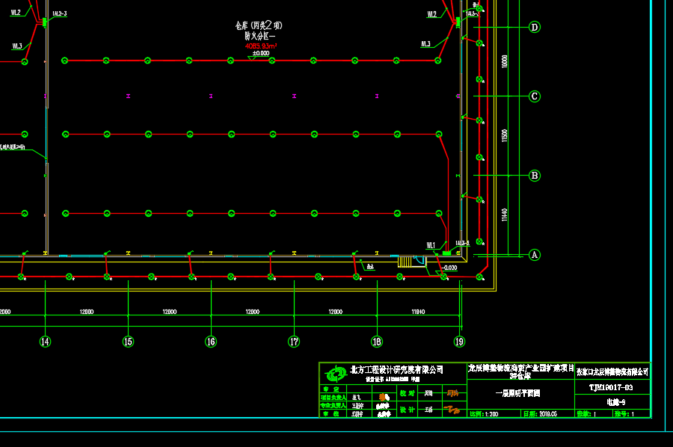The image size is (673, 447).
Task: Click grid axis bubble 19
Action: 459,342
